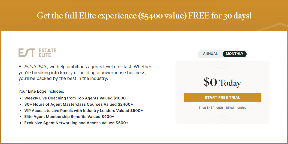
Task: Select Exclusive Agent Networking and Access item
Action: 76,123
